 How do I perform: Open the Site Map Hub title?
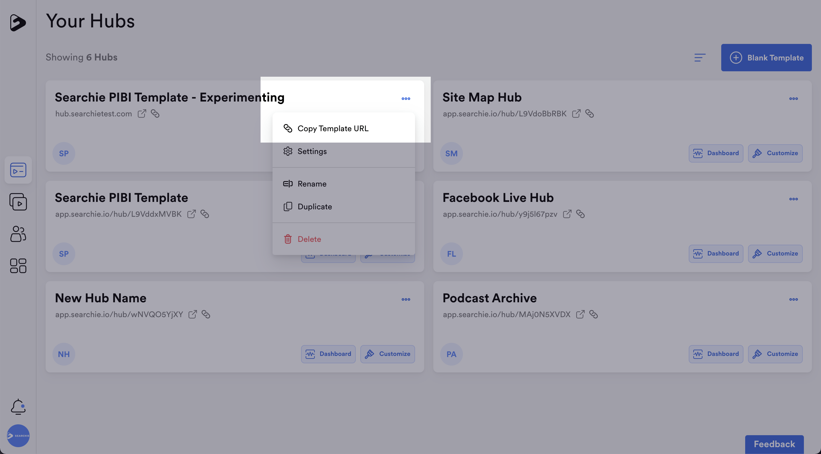click(x=482, y=97)
